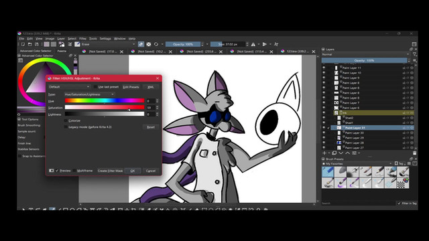
Task: Hide Paint Layer 11 via eye icon
Action: 324,68
